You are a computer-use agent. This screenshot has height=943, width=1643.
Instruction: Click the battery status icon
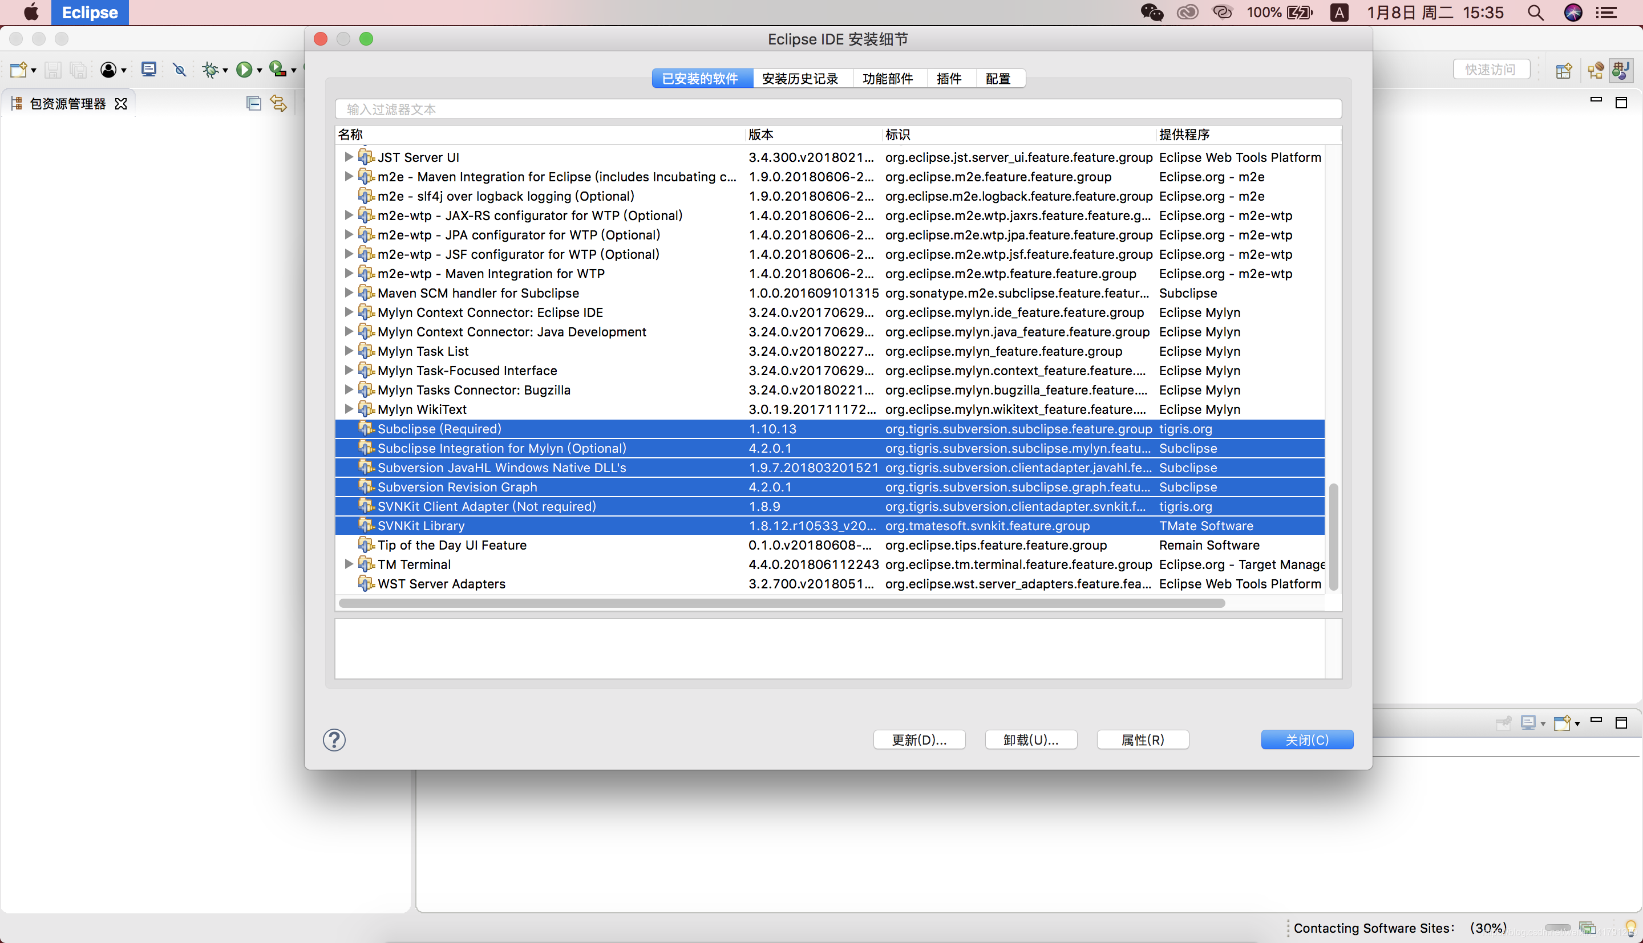pyautogui.click(x=1300, y=13)
